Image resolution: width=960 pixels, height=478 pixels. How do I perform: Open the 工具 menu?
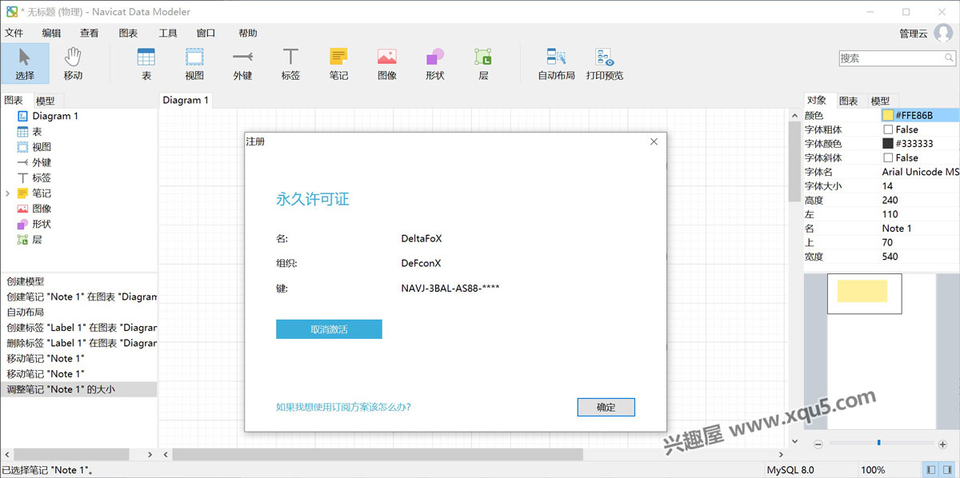point(168,33)
